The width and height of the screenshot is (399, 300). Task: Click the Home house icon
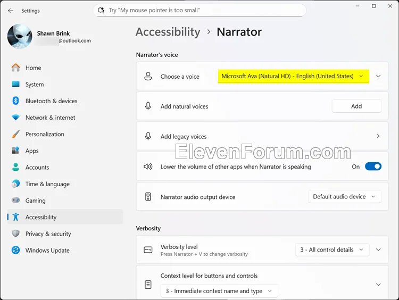coord(16,68)
